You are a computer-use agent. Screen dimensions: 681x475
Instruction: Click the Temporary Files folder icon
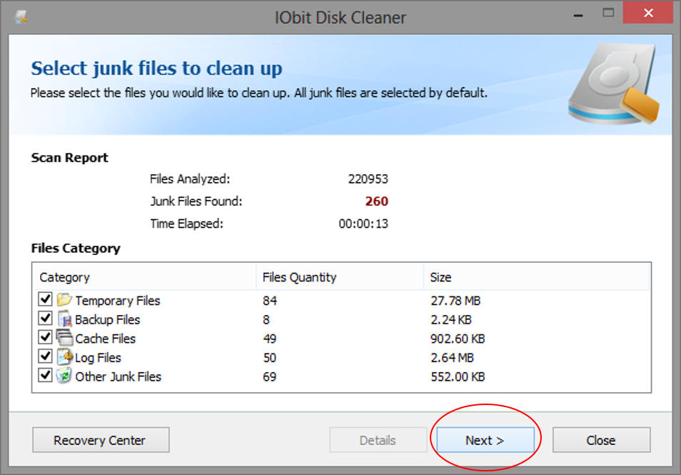click(x=64, y=299)
